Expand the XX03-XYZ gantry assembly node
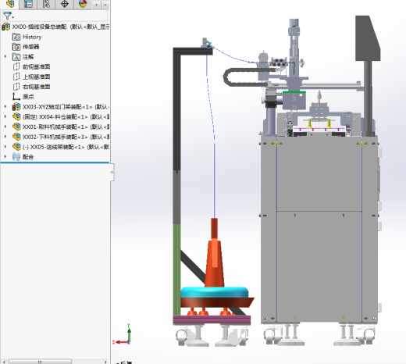406x364 pixels. [x=5, y=106]
